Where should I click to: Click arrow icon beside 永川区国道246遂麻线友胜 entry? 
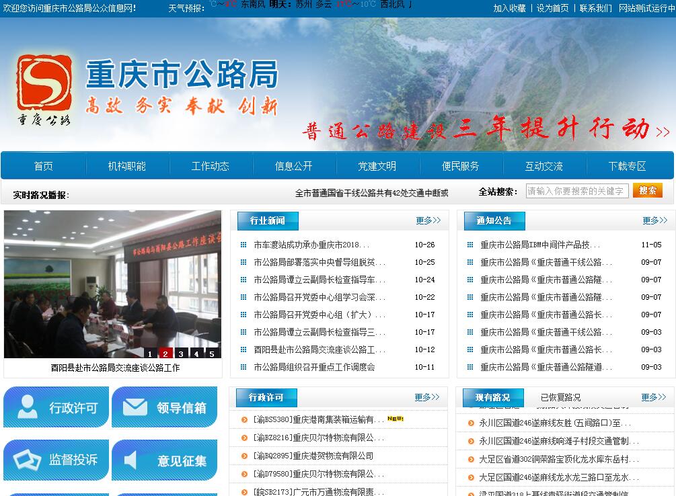click(x=471, y=424)
